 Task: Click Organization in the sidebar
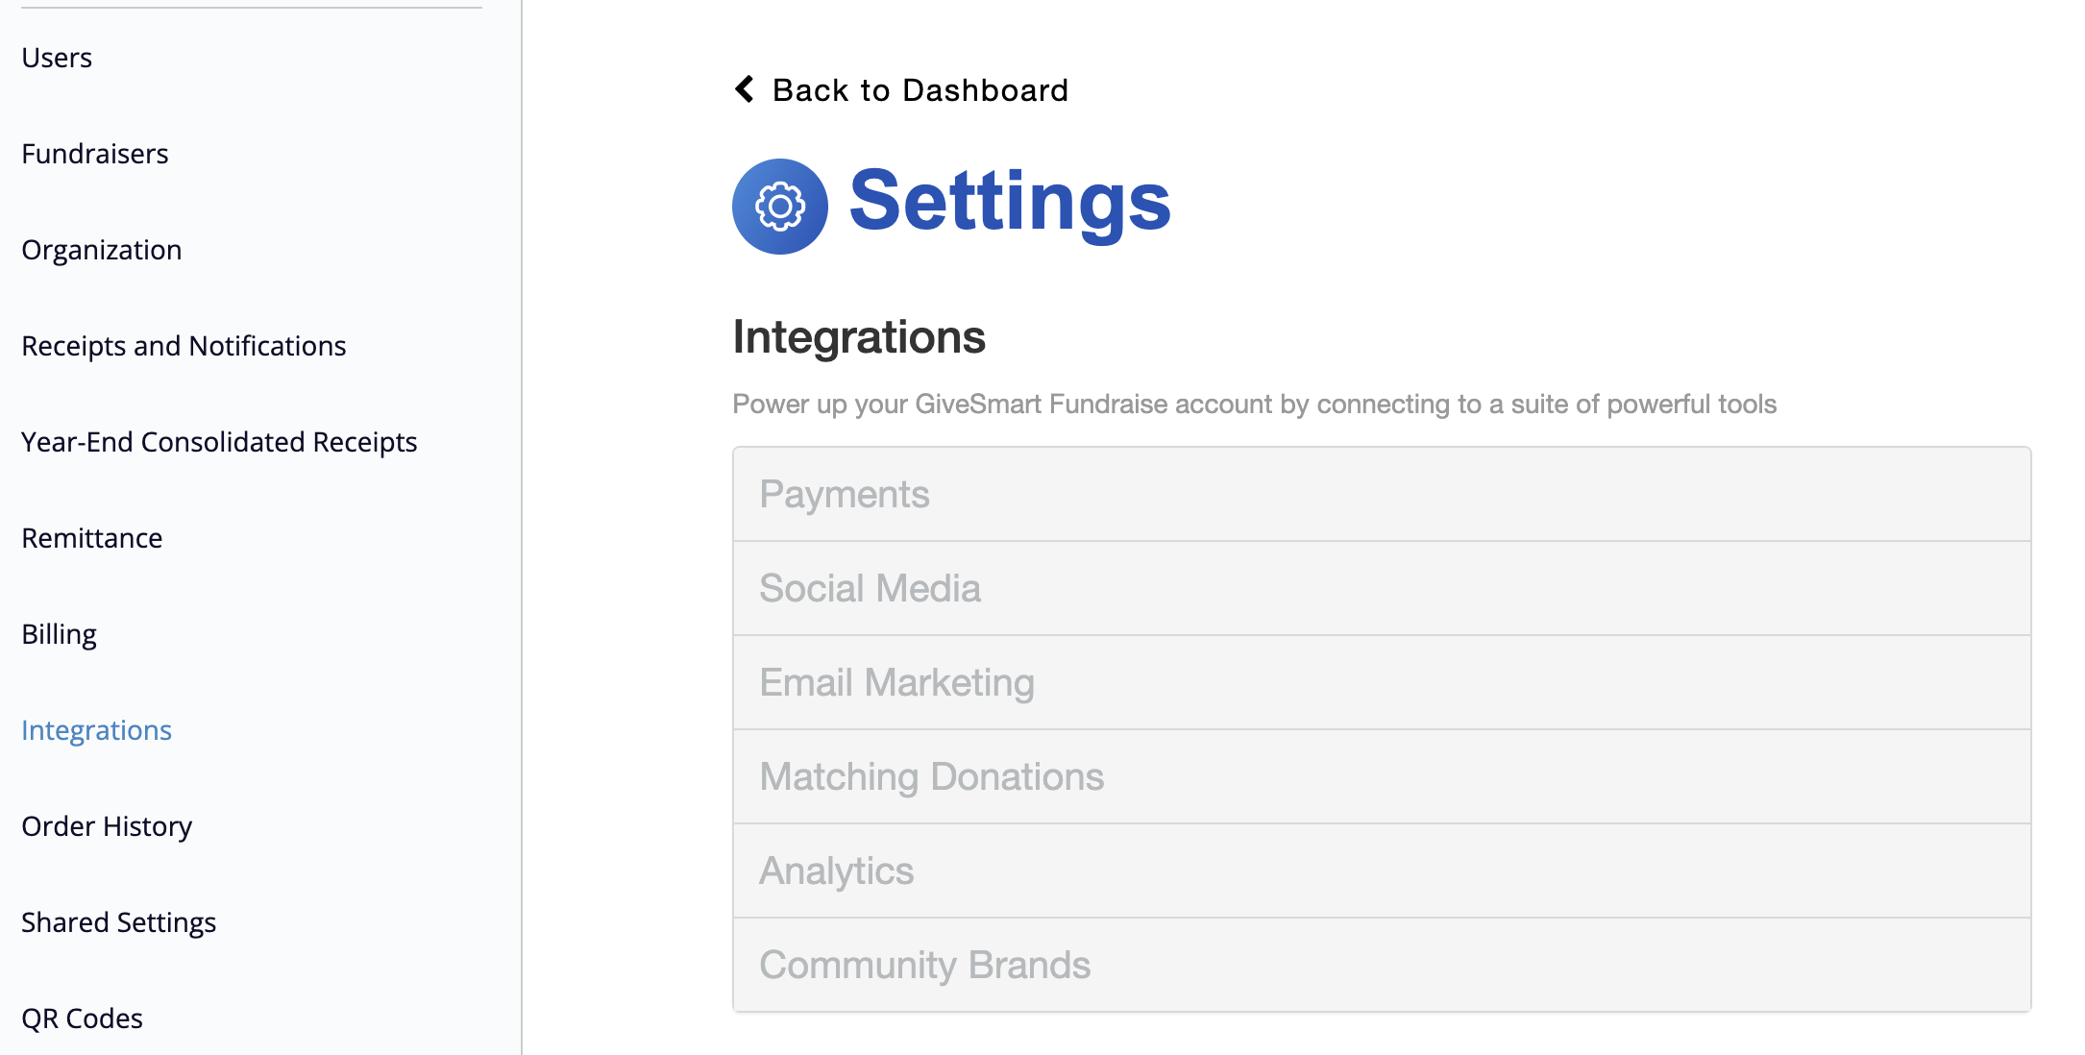click(x=101, y=249)
